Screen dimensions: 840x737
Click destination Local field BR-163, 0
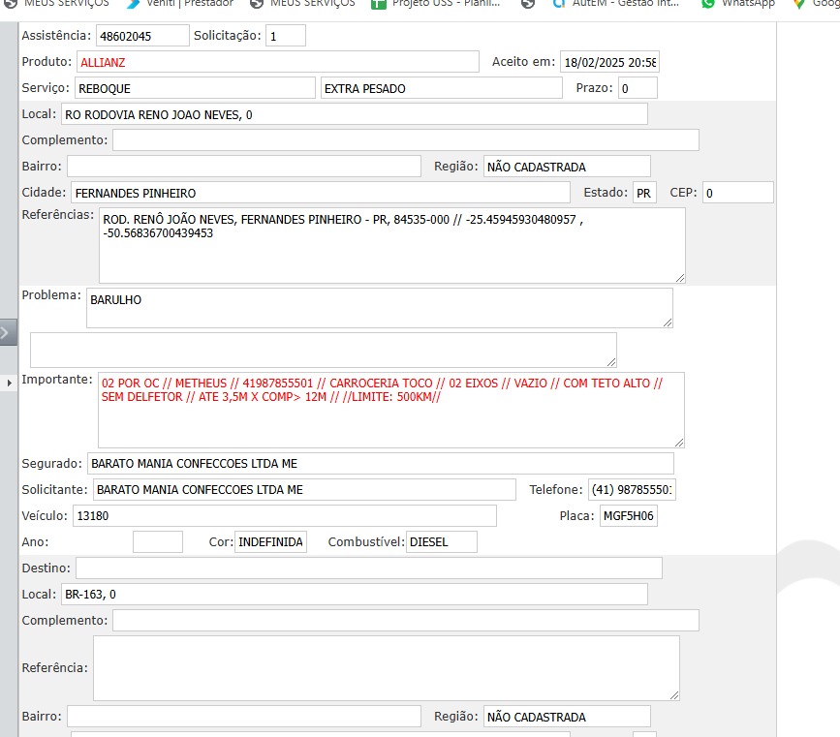354,595
